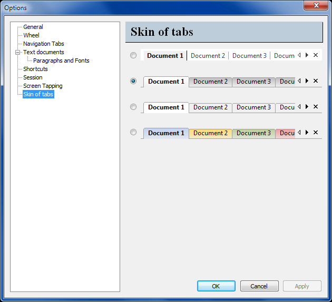Click Document 2 tab in white outlined preview
Viewport: 332px width, 302px height.
[210, 107]
